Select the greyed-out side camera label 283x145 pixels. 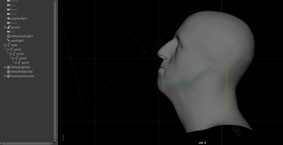[14, 14]
